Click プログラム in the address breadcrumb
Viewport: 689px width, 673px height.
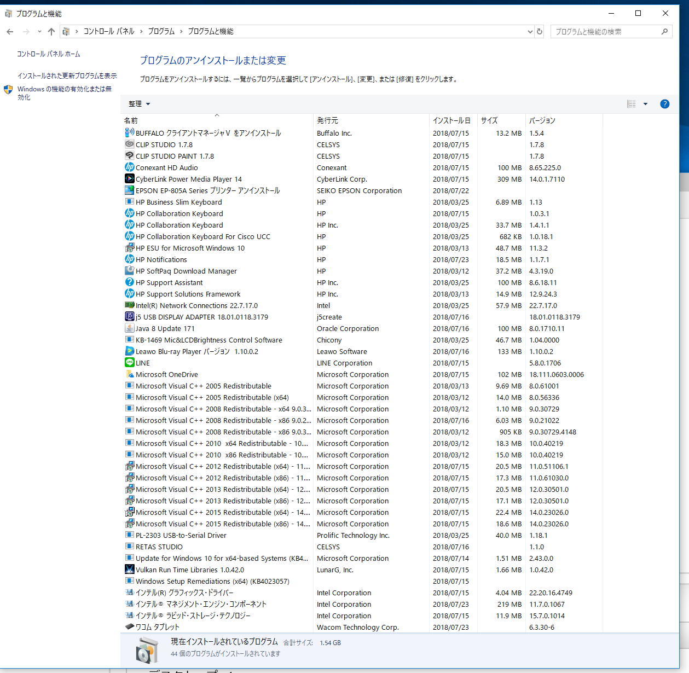point(161,32)
